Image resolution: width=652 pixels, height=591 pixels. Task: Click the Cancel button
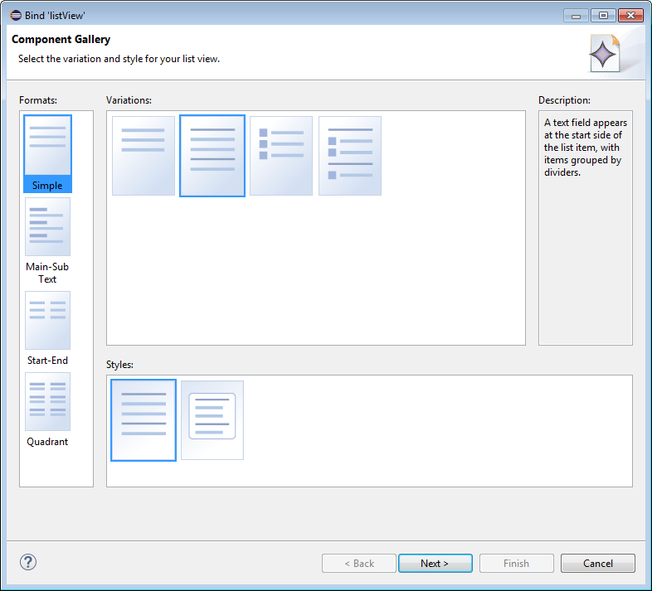point(597,563)
